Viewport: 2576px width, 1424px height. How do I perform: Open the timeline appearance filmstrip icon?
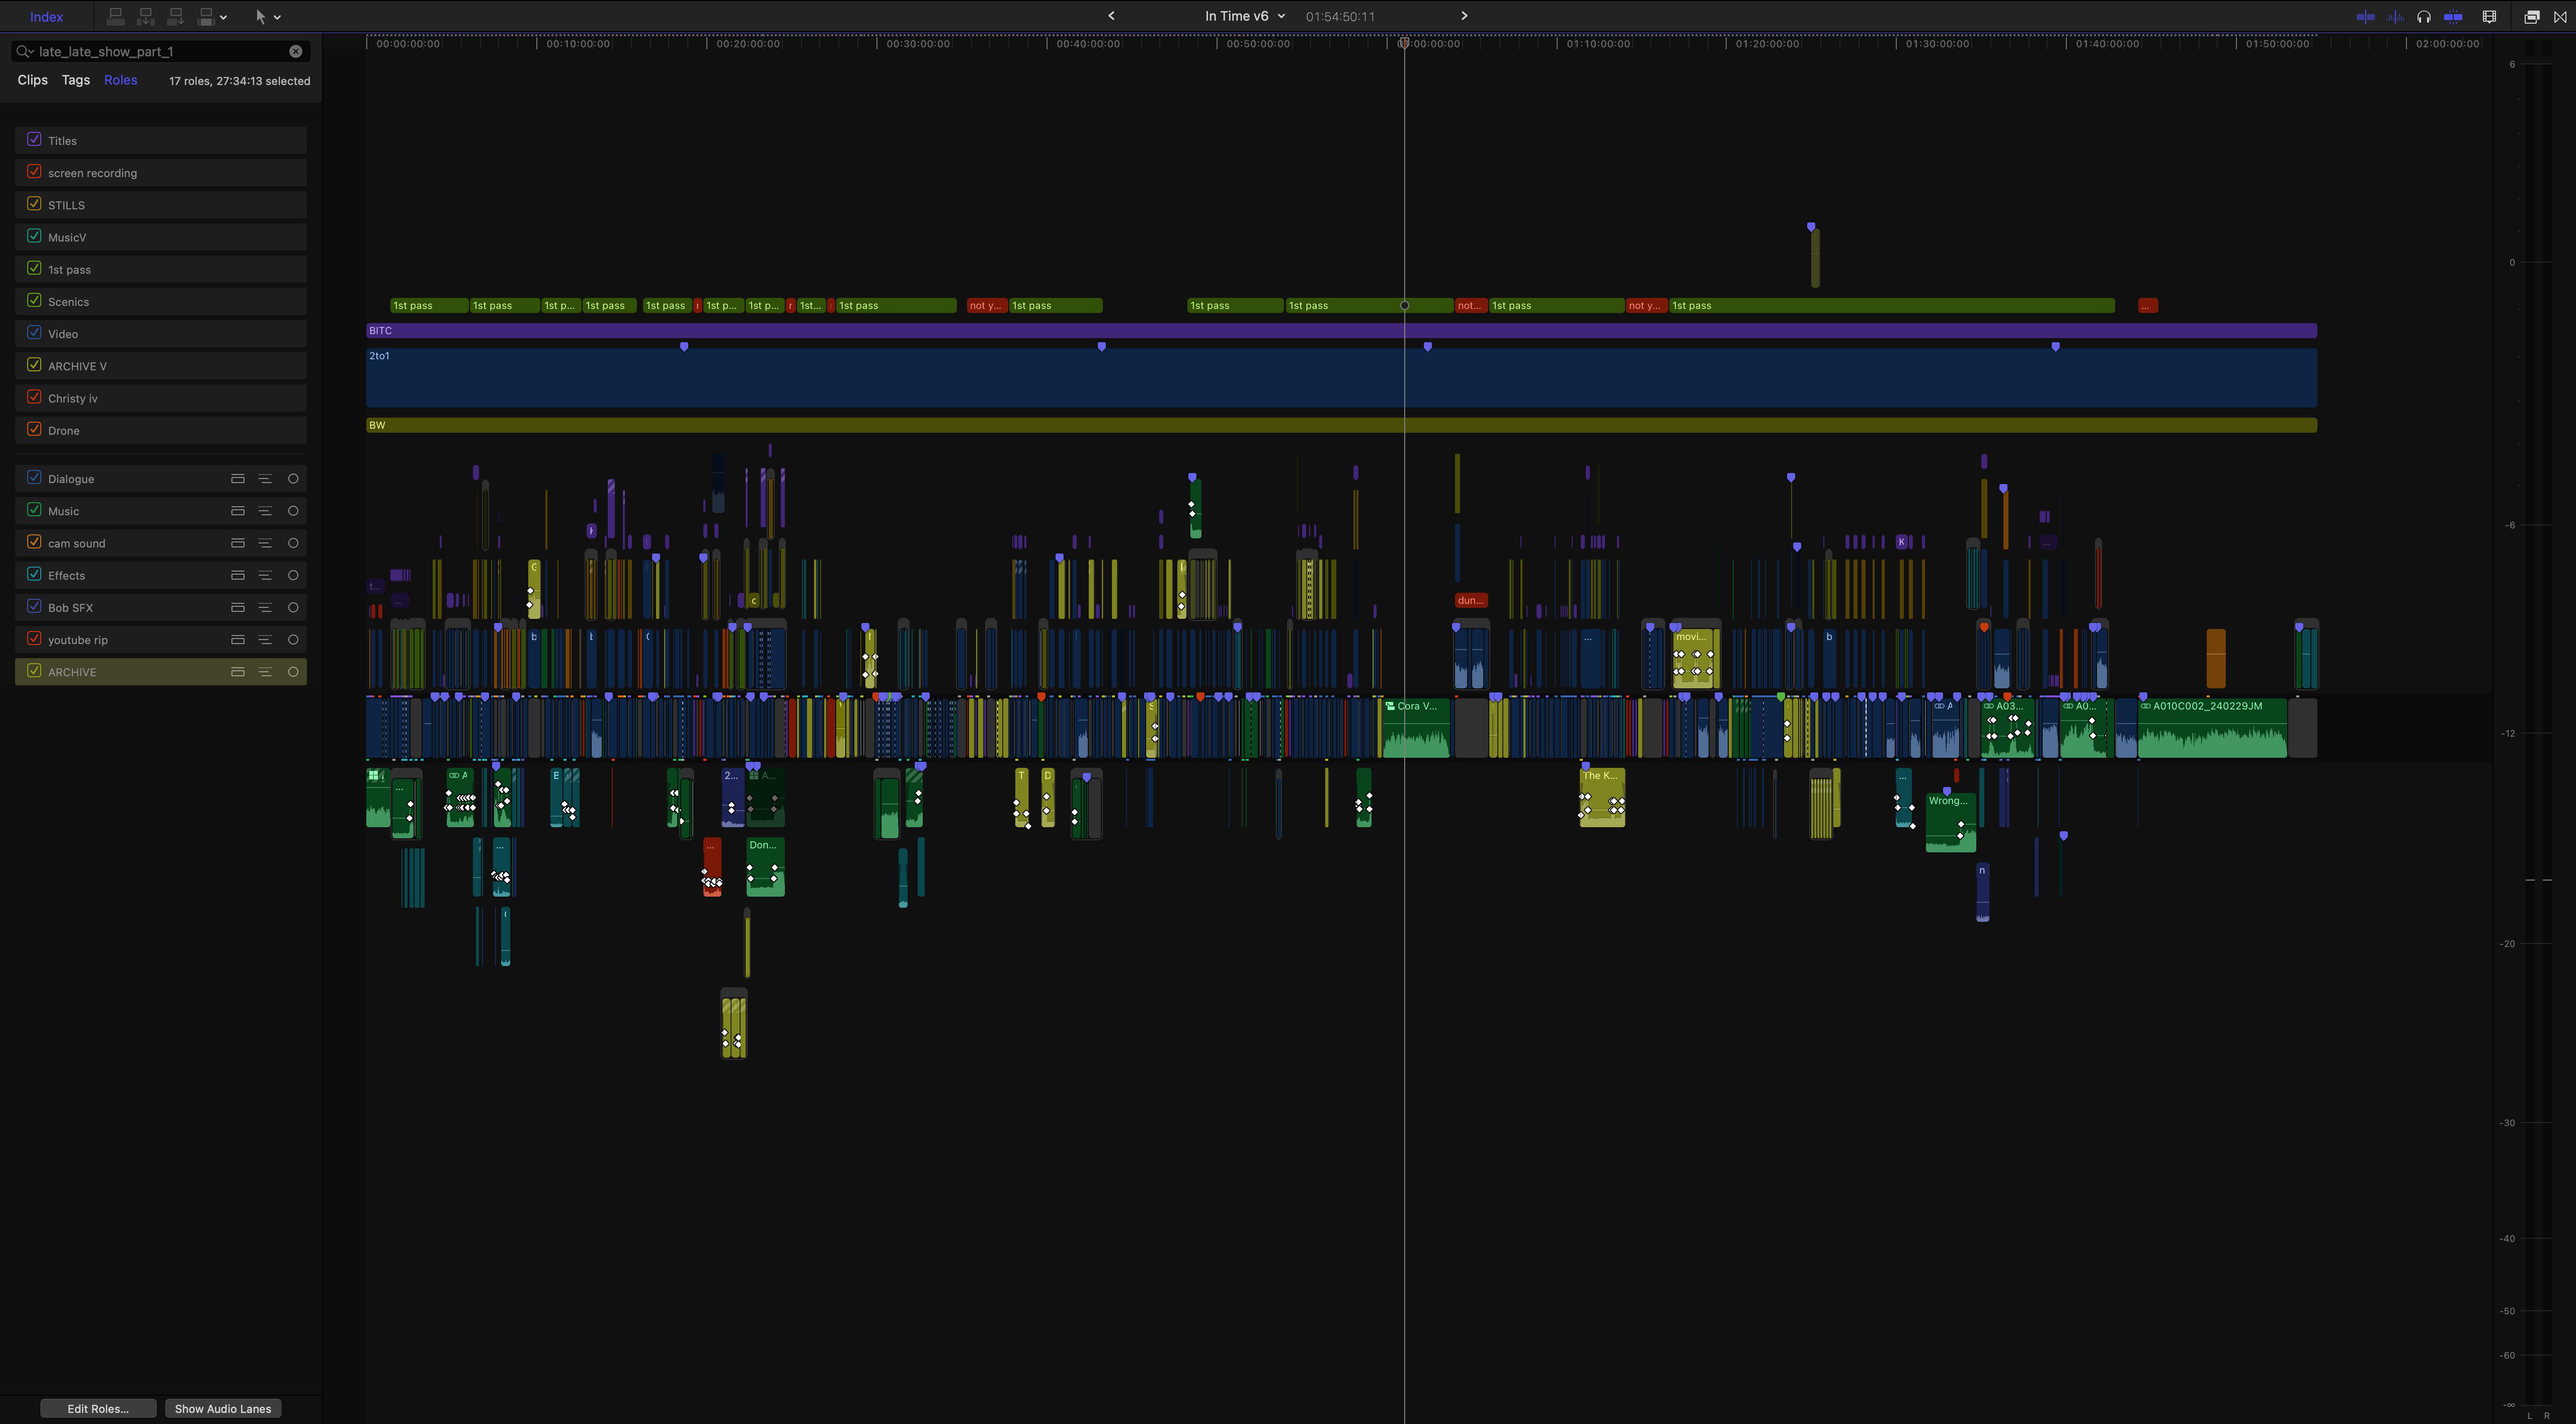click(2490, 16)
